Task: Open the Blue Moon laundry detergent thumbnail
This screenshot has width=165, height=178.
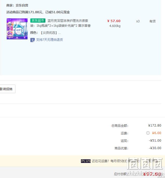Action: pyautogui.click(x=17, y=29)
